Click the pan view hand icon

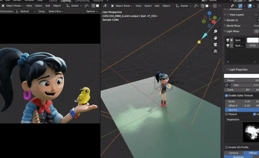point(216,38)
